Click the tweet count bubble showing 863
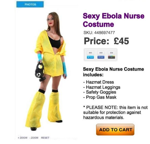This screenshot has width=150, height=144. click(x=90, y=53)
